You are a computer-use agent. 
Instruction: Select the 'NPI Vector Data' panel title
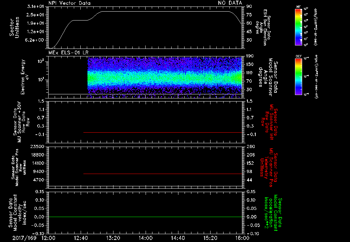tap(69, 3)
